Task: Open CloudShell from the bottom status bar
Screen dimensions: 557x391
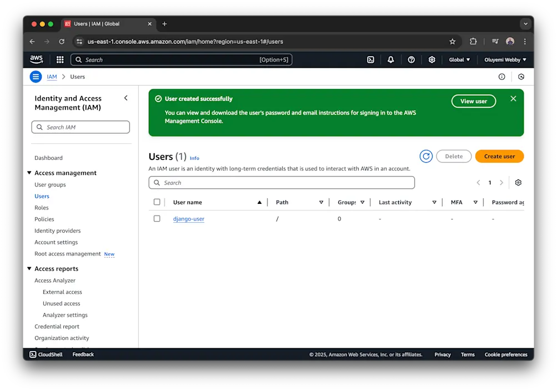Action: (x=46, y=354)
